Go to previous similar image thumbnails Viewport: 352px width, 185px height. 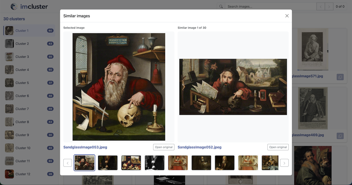[x=67, y=163]
